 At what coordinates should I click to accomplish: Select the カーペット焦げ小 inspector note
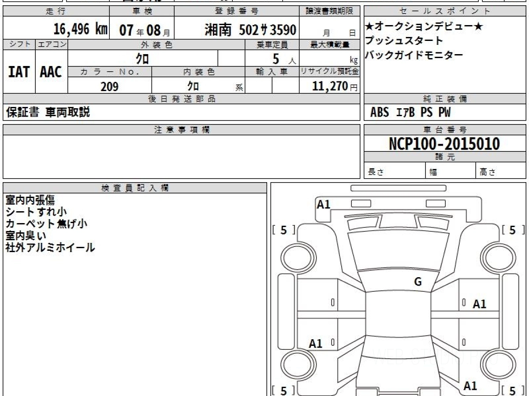pos(46,224)
